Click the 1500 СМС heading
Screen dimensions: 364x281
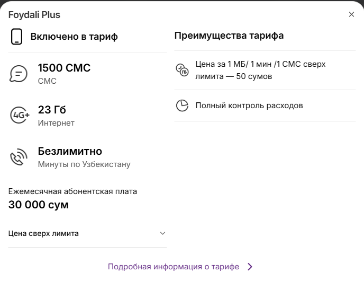[x=64, y=68]
